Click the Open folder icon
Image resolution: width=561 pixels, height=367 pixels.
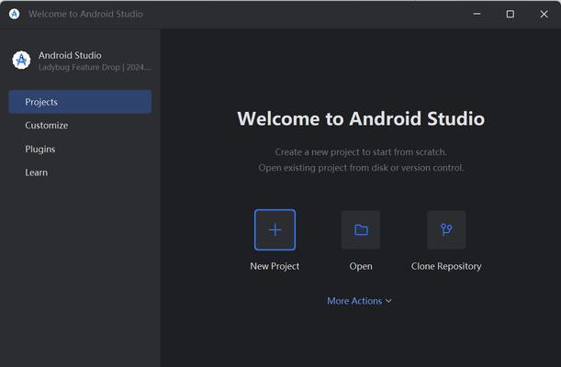361,229
